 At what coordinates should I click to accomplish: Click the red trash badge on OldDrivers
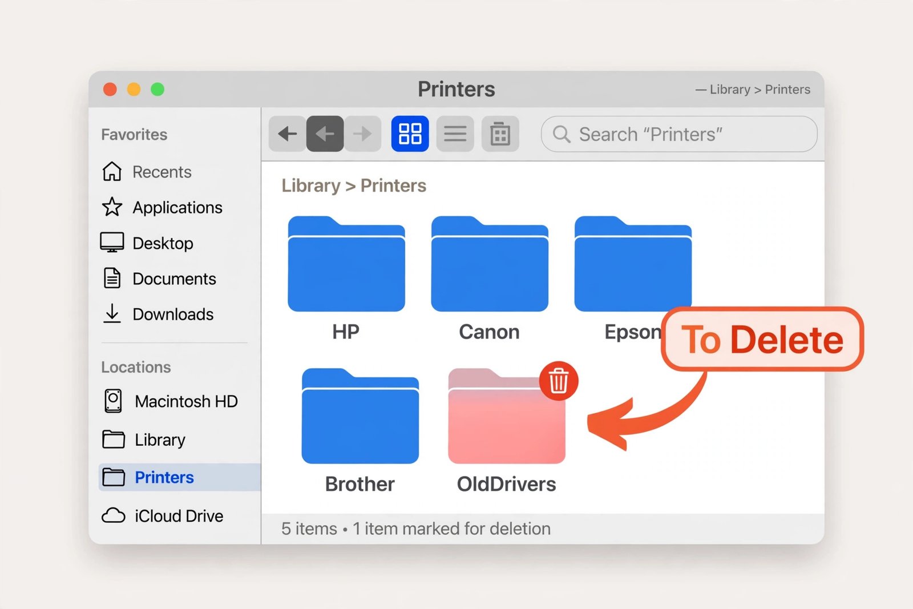click(559, 381)
